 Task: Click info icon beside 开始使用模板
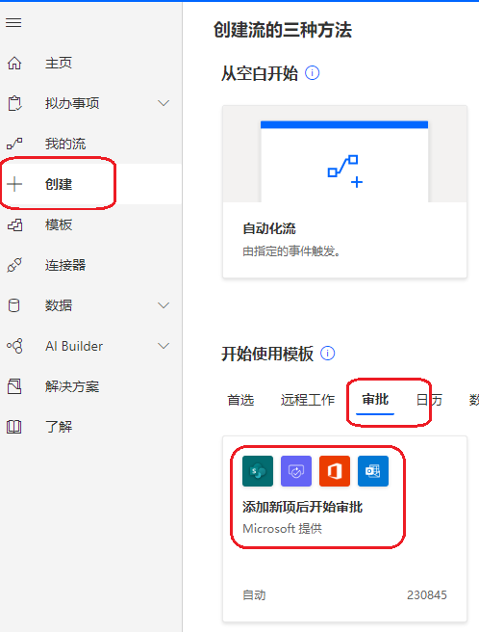pyautogui.click(x=327, y=354)
